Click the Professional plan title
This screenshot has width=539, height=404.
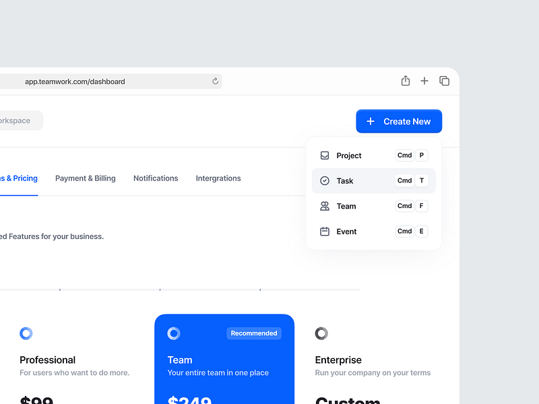point(47,360)
